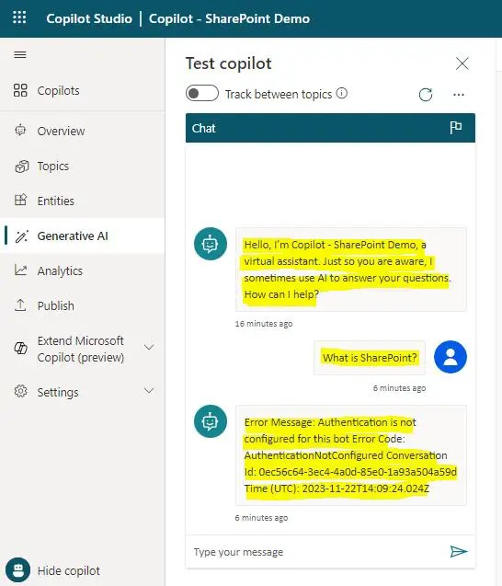Click the user avatar beside What is SharePoint

(451, 357)
